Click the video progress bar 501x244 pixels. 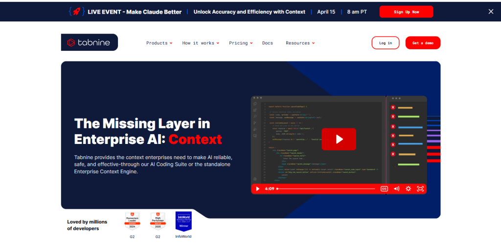325,189
